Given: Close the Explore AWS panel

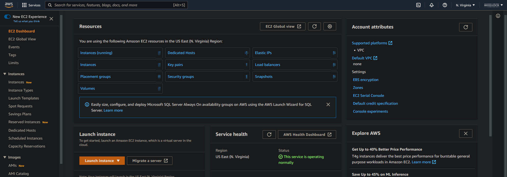Looking at the screenshot, I should [x=466, y=133].
